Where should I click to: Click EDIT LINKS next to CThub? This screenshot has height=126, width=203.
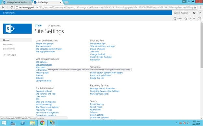(54, 26)
